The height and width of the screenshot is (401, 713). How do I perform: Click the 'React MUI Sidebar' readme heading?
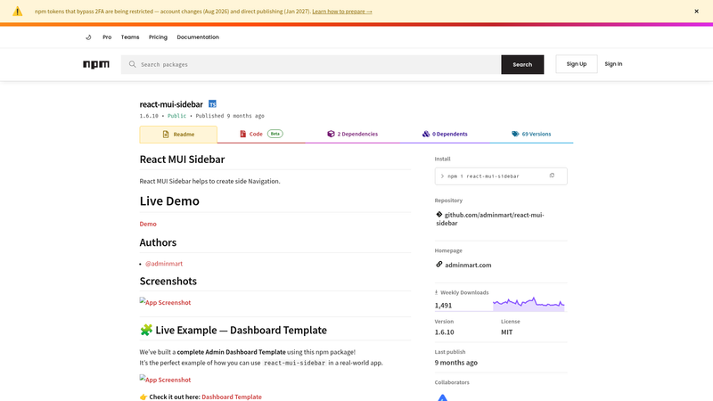point(182,160)
